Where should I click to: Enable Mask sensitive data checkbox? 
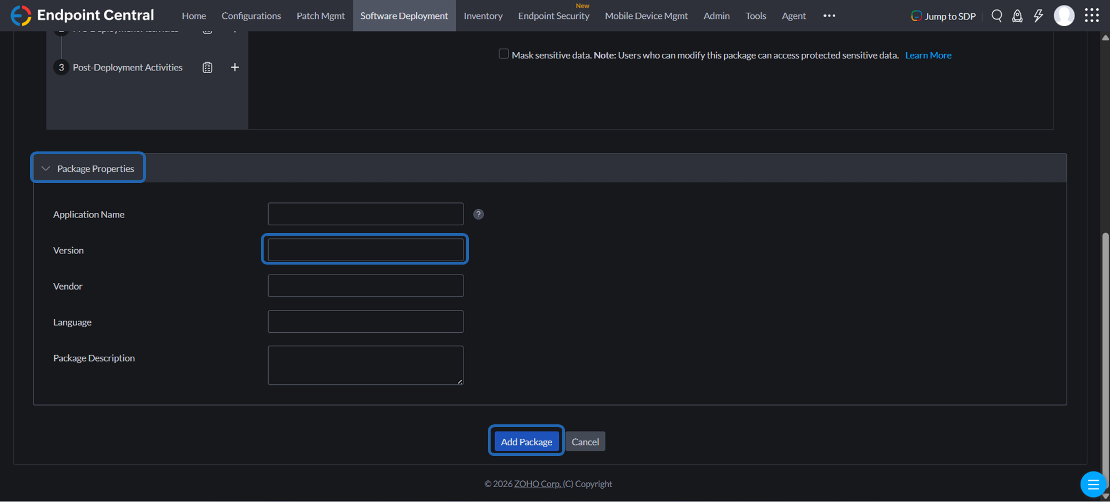503,54
